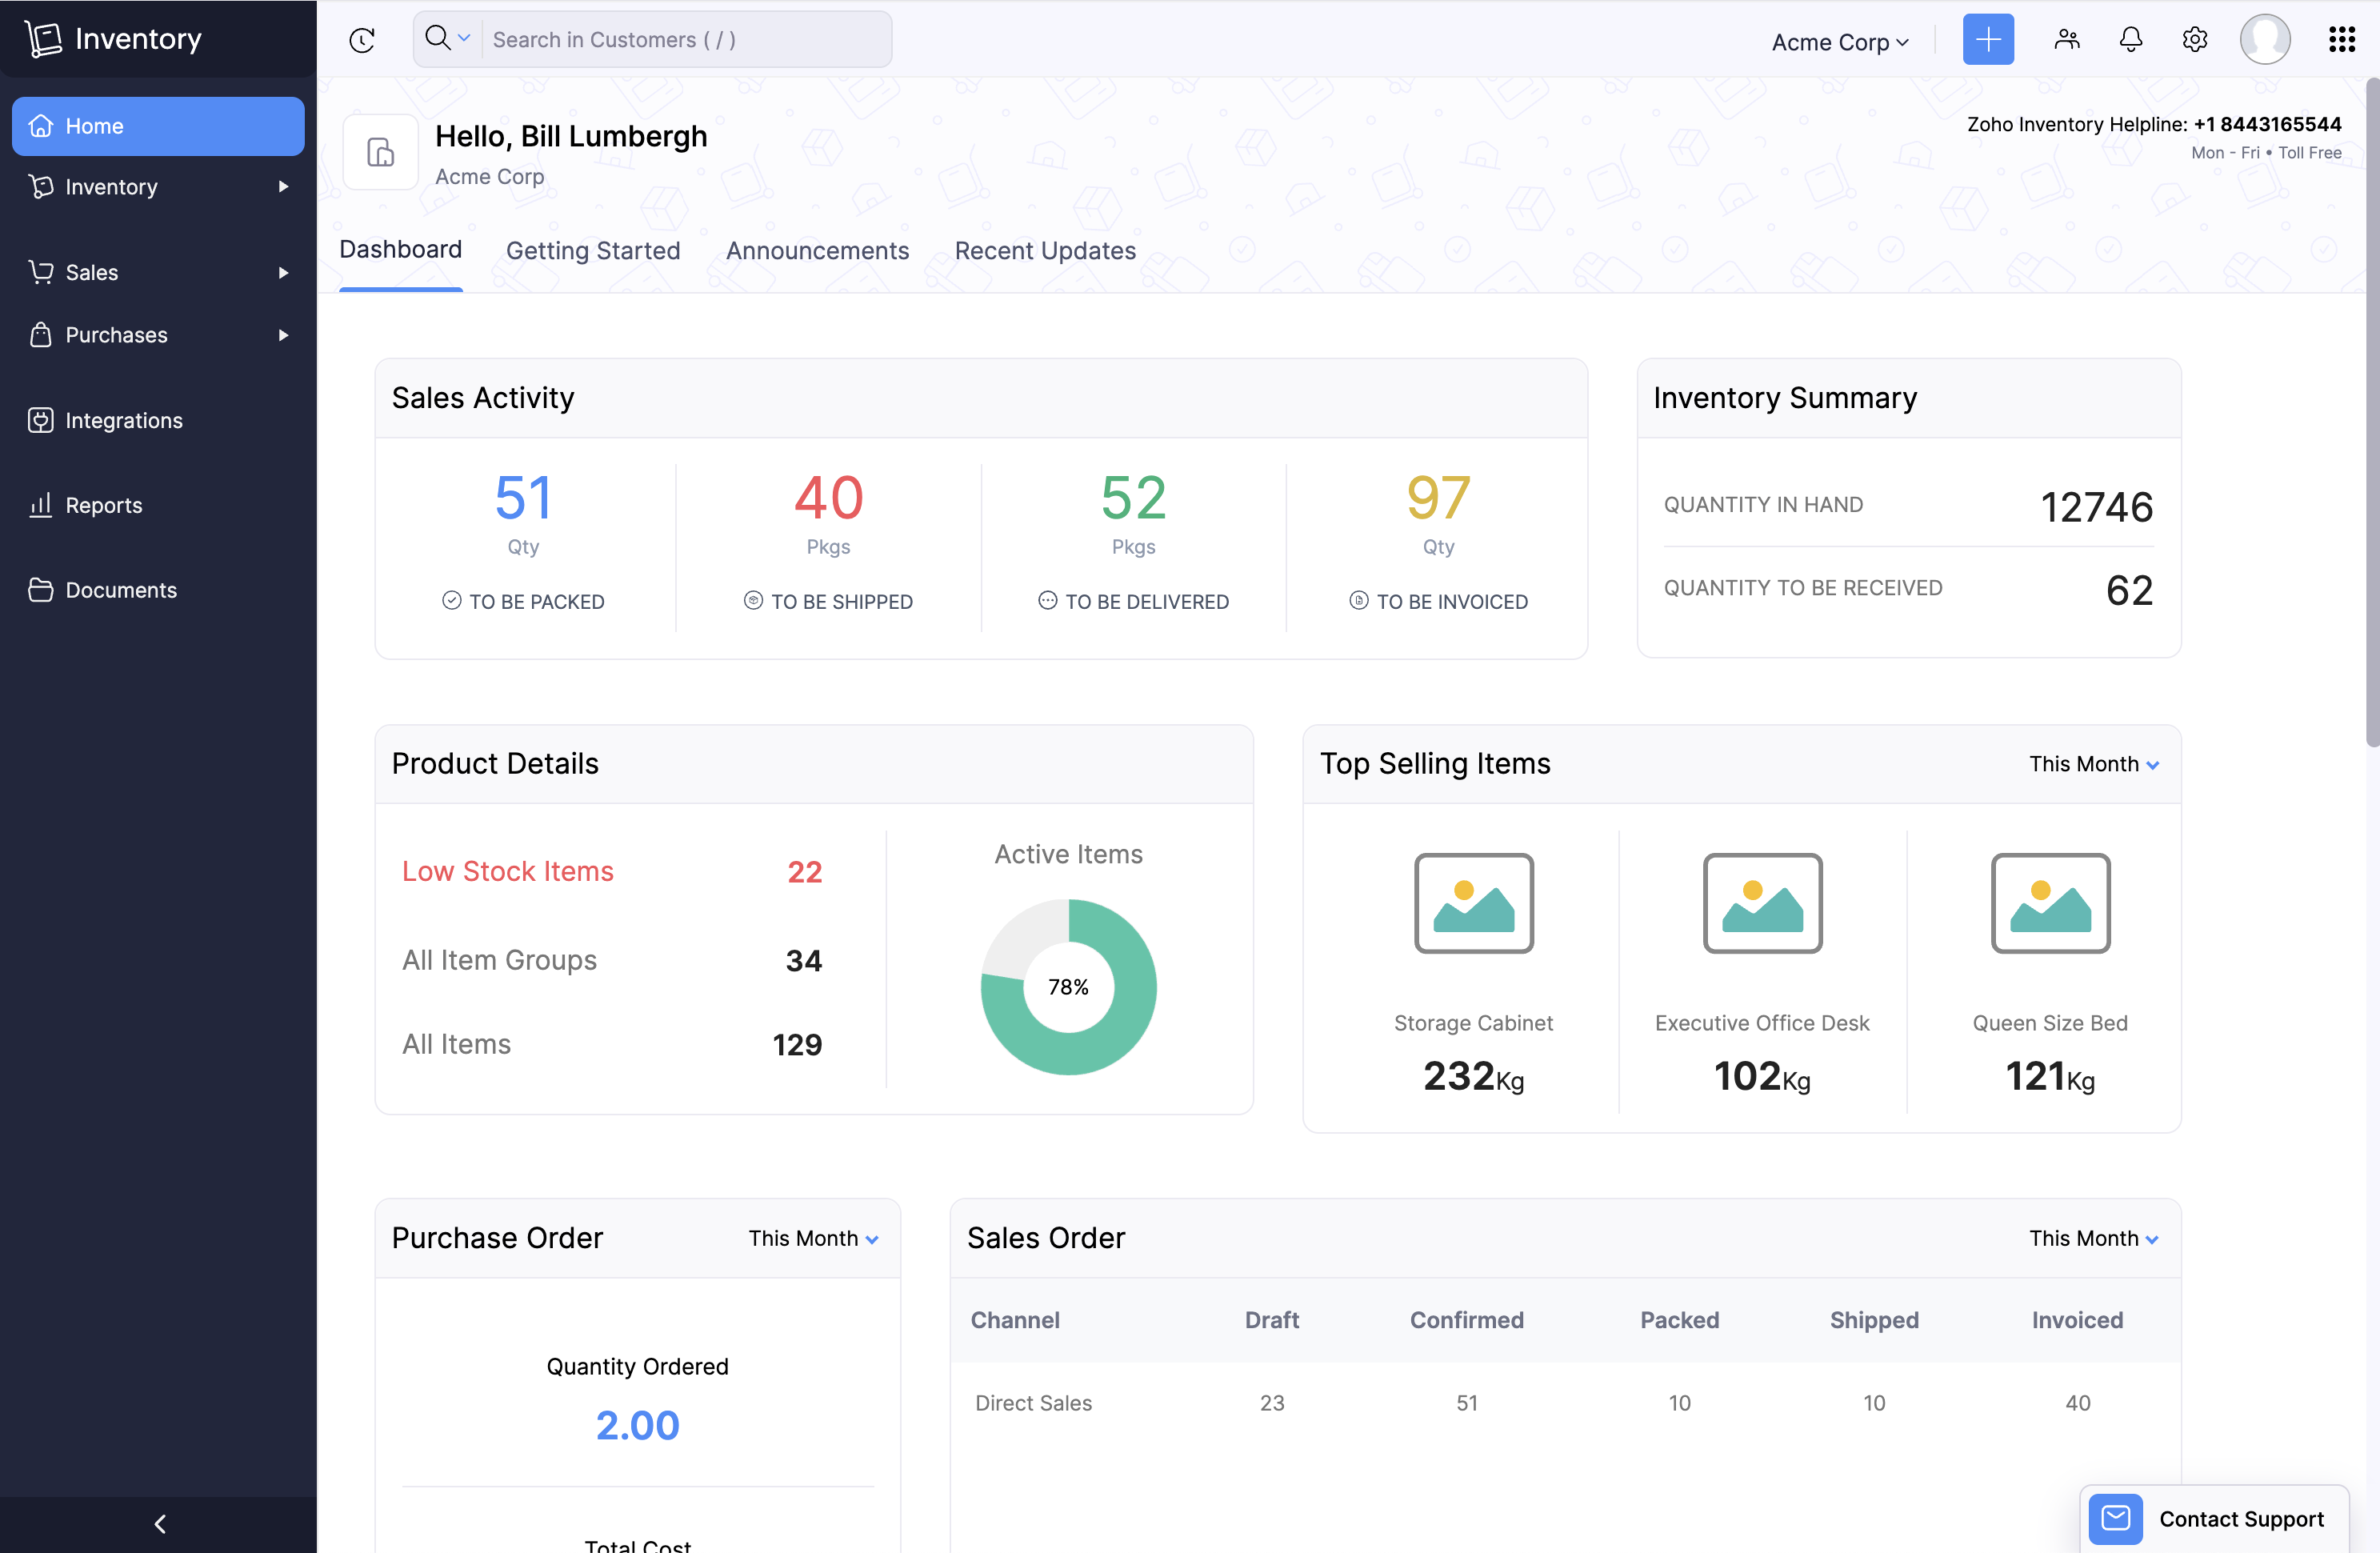
Task: Open Reports in the sidebar
Action: click(x=103, y=505)
